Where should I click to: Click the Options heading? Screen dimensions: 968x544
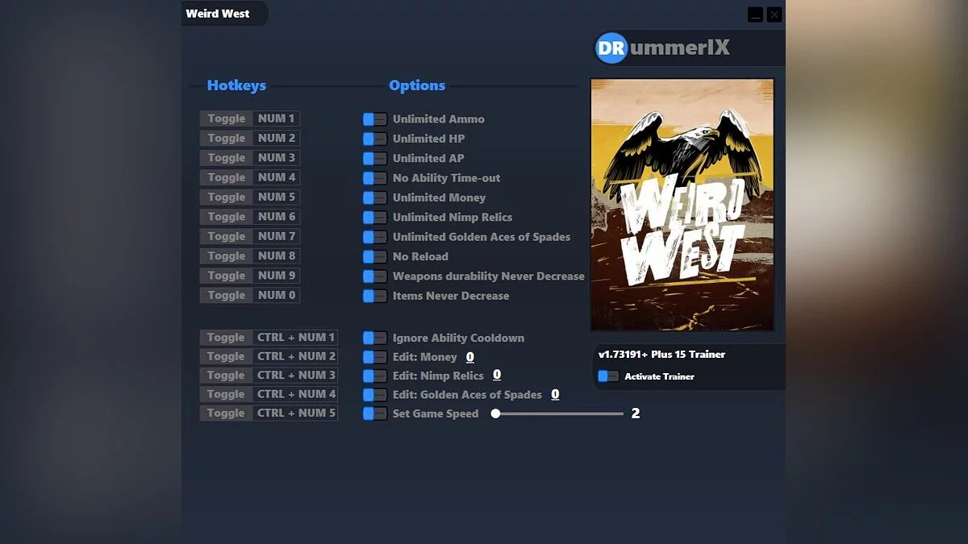pos(417,85)
